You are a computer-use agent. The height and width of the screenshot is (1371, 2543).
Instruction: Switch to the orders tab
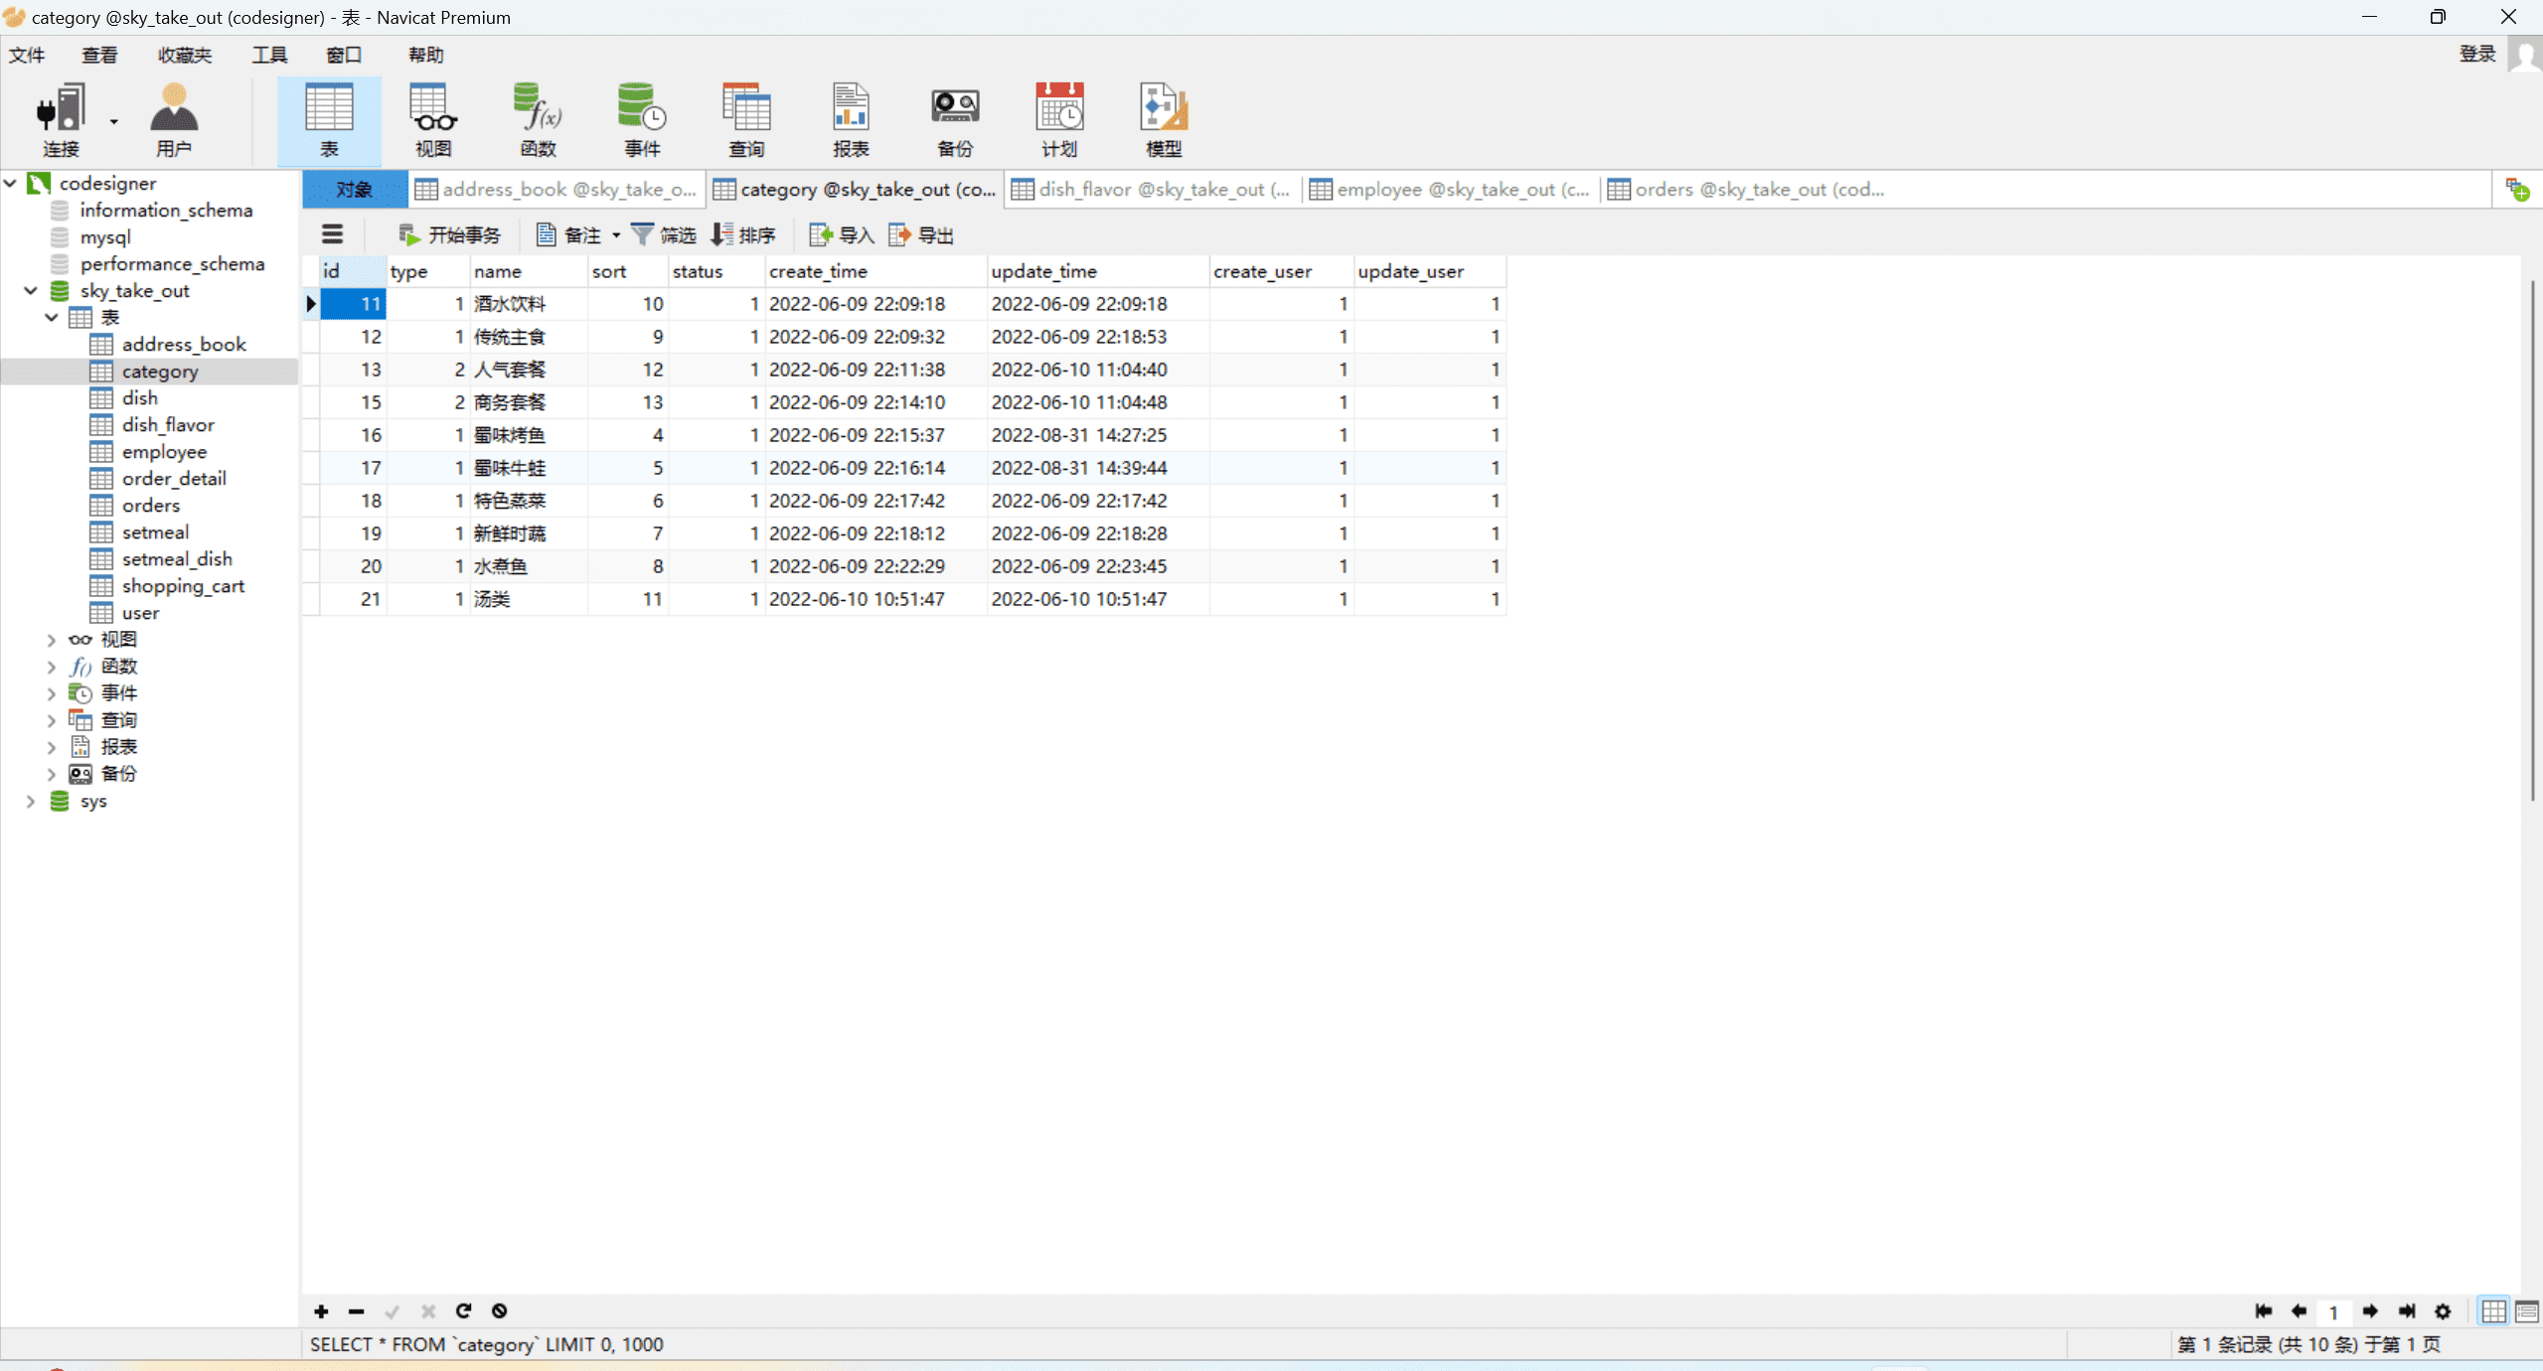(x=1746, y=189)
